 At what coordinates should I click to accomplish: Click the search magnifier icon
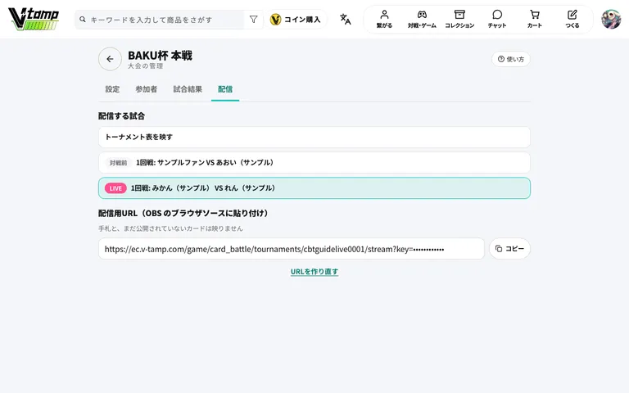click(82, 20)
